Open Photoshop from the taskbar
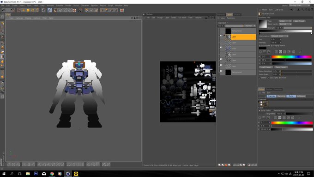Viewport: 314px width, 177px height. [x=36, y=174]
